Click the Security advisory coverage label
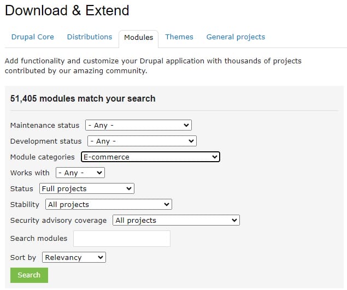 [x=58, y=221]
